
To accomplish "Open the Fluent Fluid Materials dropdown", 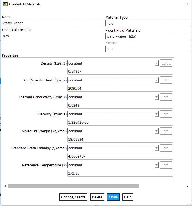I will click(x=149, y=36).
